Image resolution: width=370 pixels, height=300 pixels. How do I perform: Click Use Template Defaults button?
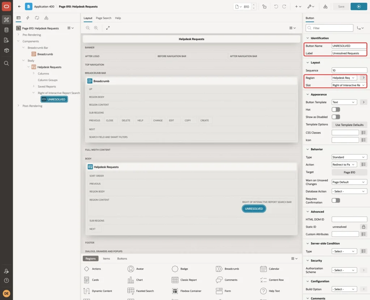[x=349, y=125]
